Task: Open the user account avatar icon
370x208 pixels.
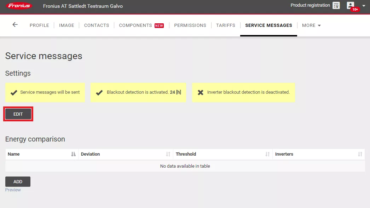Action: (351, 5)
